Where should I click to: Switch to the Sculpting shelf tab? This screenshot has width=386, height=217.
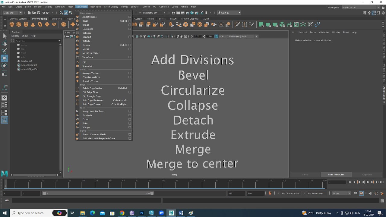point(57,19)
